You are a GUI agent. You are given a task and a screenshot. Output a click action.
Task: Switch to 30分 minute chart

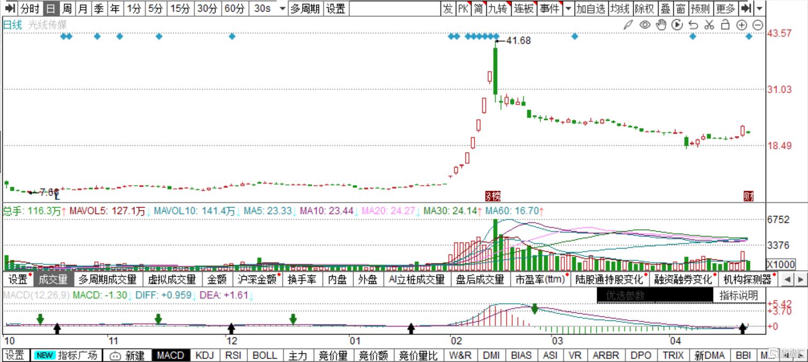[207, 9]
